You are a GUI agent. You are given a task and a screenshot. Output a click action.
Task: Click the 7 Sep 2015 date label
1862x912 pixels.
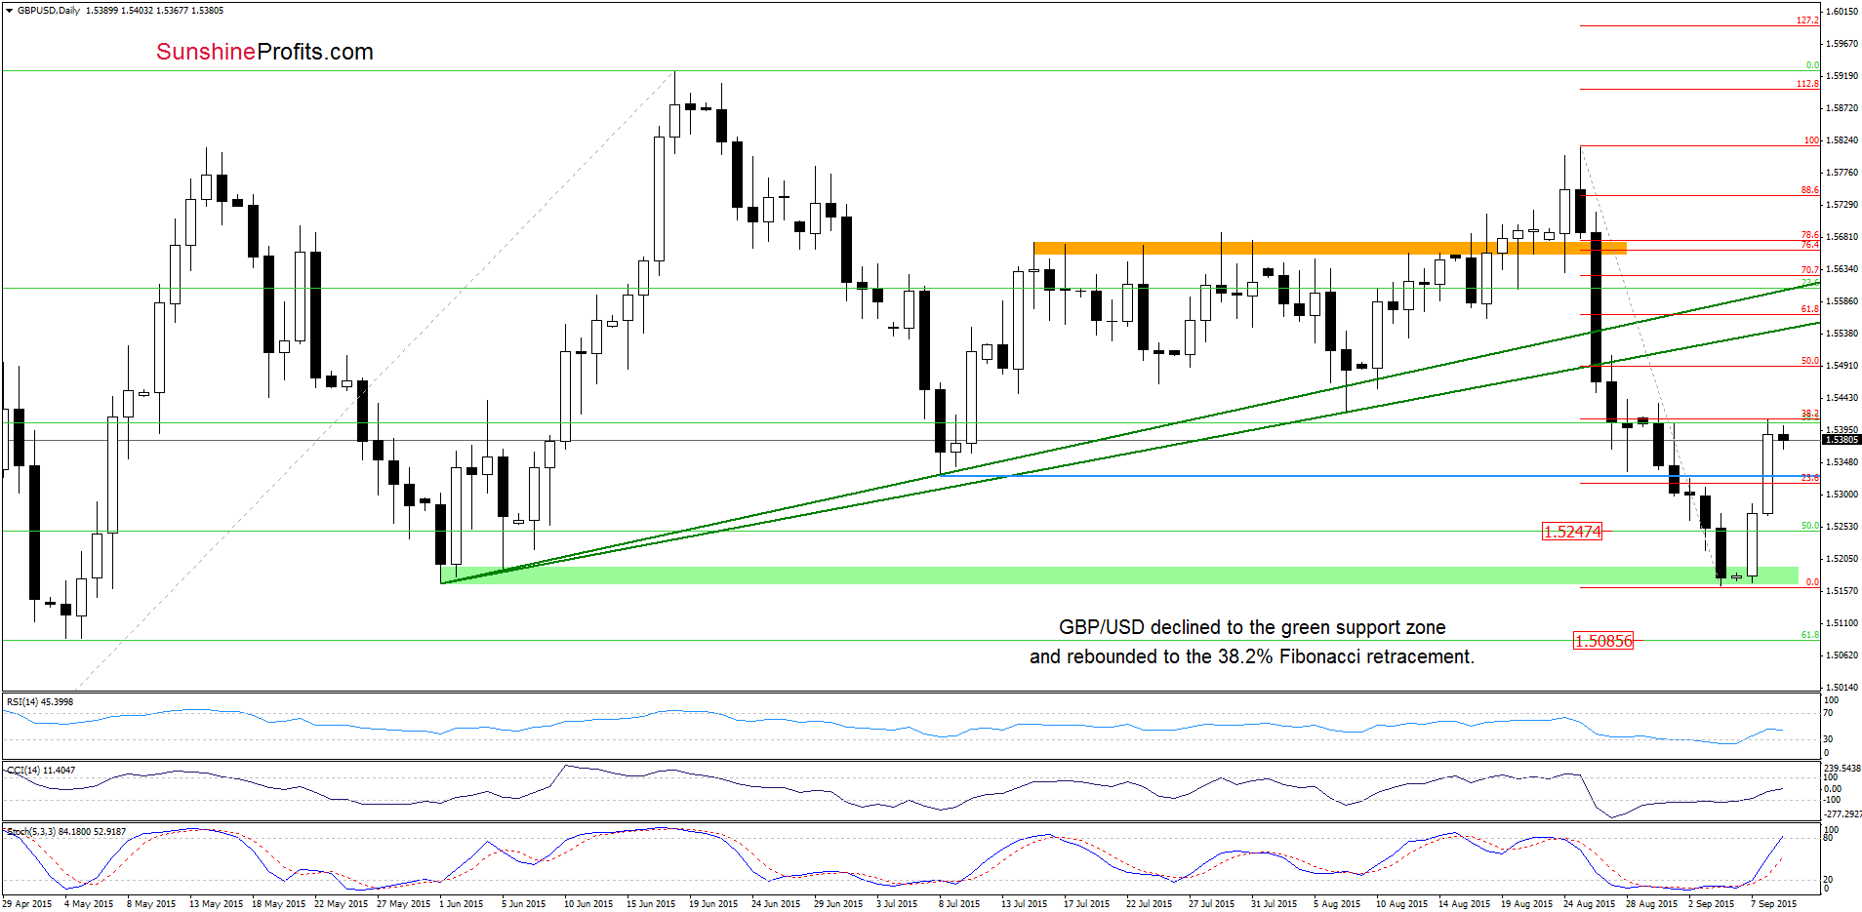click(x=1773, y=903)
